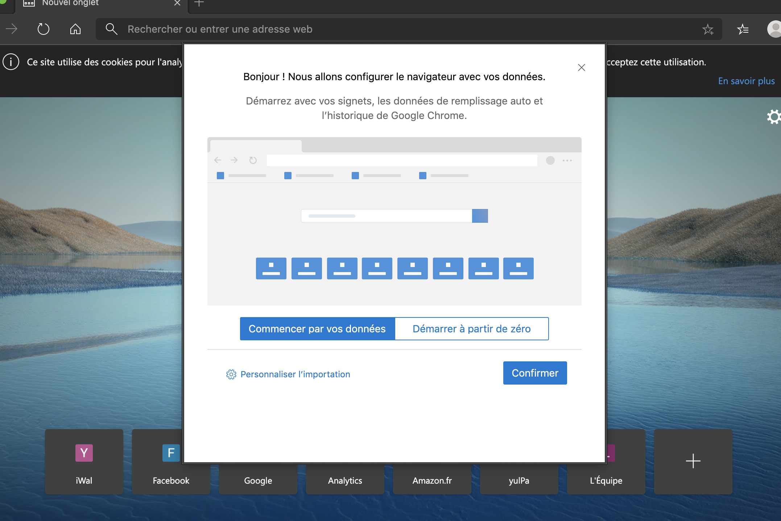Open page settings gear on the new tab page
Viewport: 781px width, 521px height.
[x=773, y=117]
